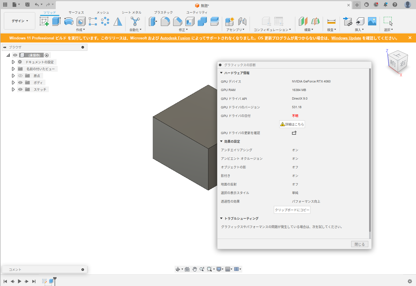The image size is (416, 286).
Task: Click the New Component icon
Action: (230, 21)
